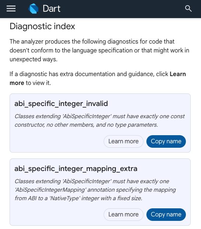Click the italic description mentioning const constructor
This screenshot has width=201, height=229.
[100, 121]
